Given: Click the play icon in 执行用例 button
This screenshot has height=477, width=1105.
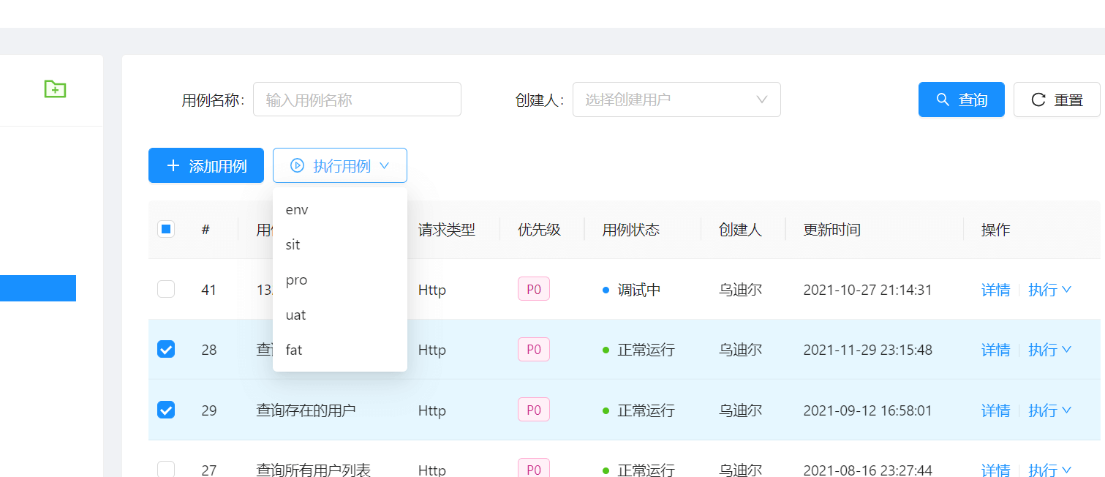Looking at the screenshot, I should point(297,165).
